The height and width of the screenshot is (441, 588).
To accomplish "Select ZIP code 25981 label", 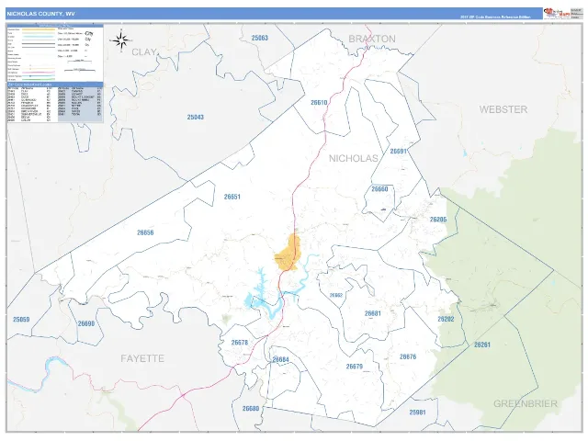I will tap(418, 413).
